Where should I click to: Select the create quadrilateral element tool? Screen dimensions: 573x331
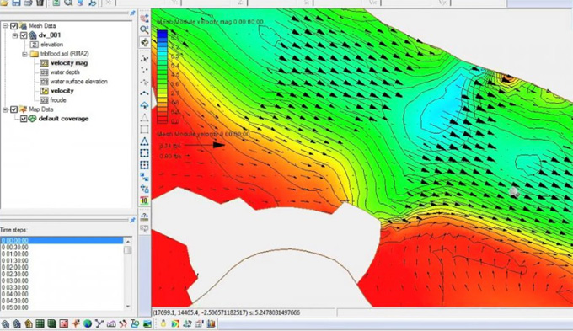coord(145,130)
